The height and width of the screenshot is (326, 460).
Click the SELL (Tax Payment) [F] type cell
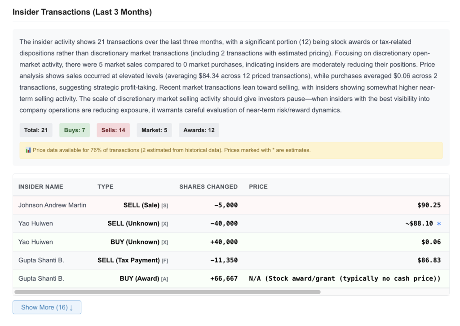[133, 260]
